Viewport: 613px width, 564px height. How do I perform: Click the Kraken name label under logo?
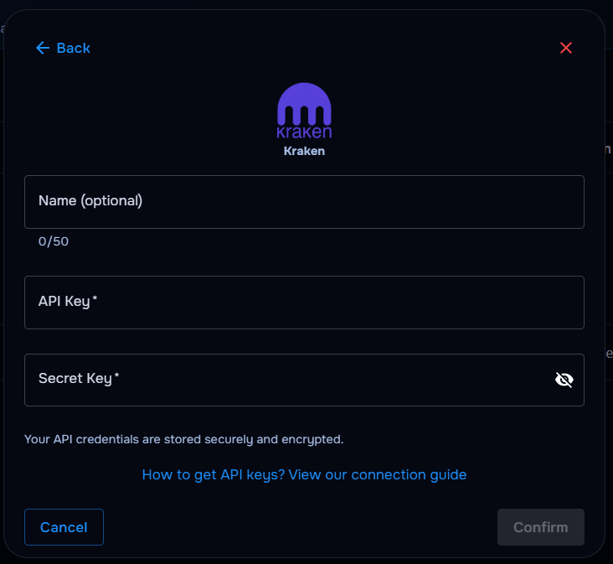tap(304, 151)
